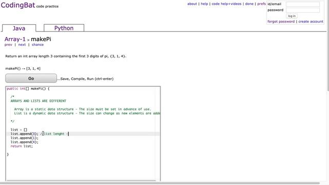Click the 'List is a dynamic data structure' comment
This screenshot has height=185, width=329.
87,113
